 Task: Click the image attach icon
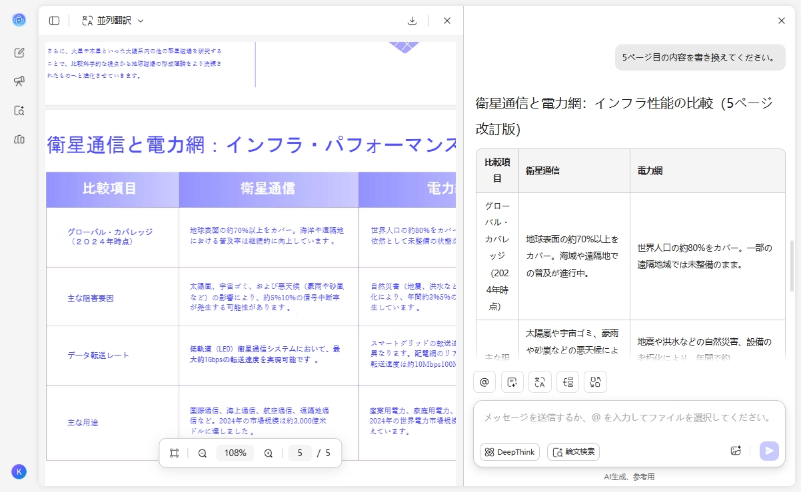point(736,451)
